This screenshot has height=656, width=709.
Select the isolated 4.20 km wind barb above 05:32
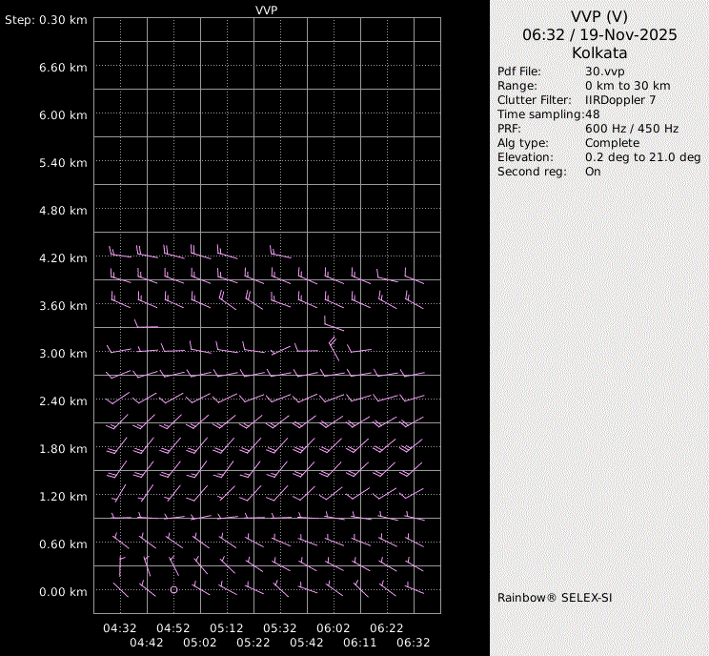point(278,254)
